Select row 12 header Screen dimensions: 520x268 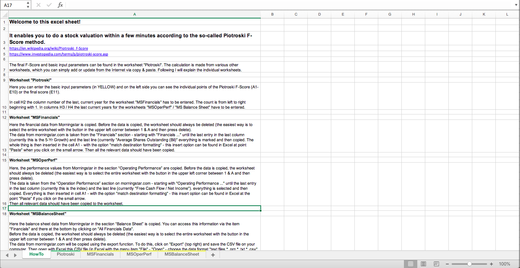point(4,117)
